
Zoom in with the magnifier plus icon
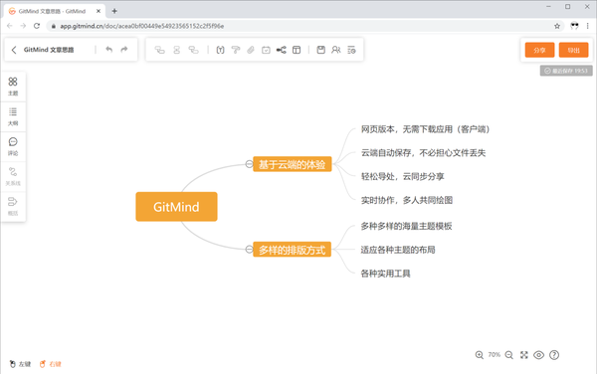tap(480, 355)
